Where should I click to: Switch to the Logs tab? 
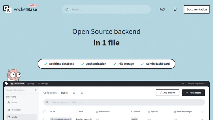[x=31, y=84]
